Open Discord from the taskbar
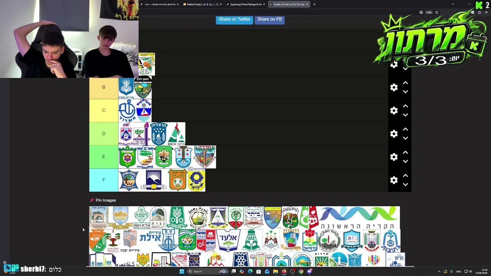This screenshot has width=491, height=276. [x=309, y=271]
